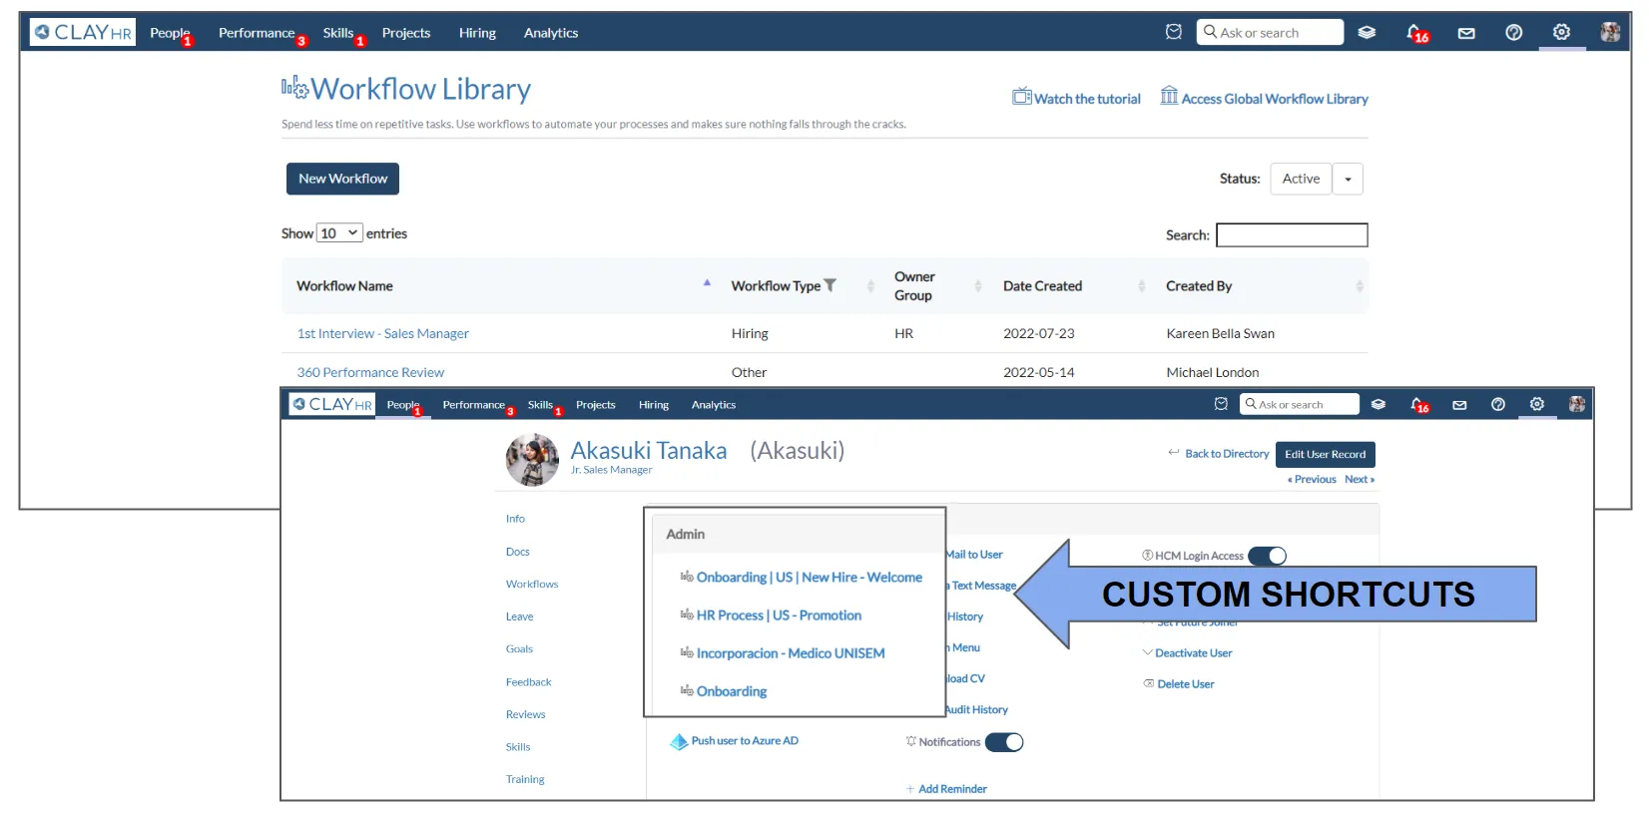This screenshot has height=815, width=1649.
Task: Open the notification bell with badge 16 in the Workflow Library window
Action: click(x=1416, y=33)
